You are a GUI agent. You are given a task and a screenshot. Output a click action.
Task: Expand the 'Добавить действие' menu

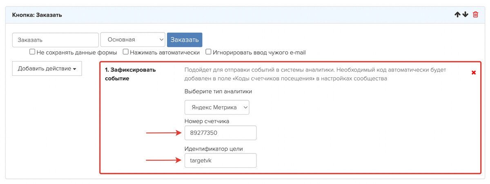click(47, 68)
